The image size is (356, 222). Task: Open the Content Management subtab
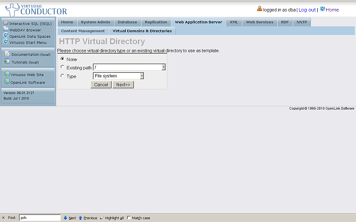83,31
